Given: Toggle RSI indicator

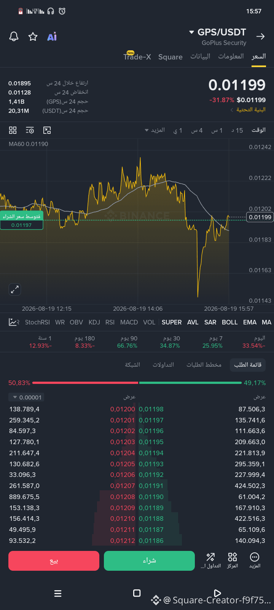Looking at the screenshot, I should click(x=110, y=322).
